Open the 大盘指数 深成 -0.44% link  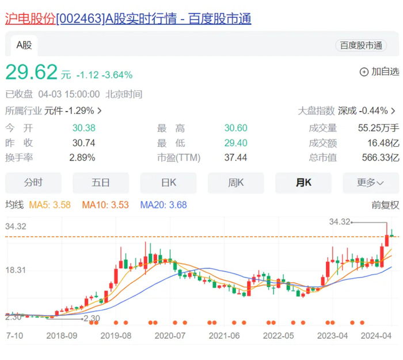(347, 111)
